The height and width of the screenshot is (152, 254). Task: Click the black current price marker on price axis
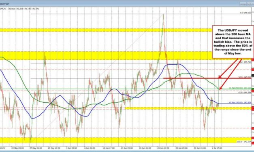pyautogui.click(x=252, y=76)
